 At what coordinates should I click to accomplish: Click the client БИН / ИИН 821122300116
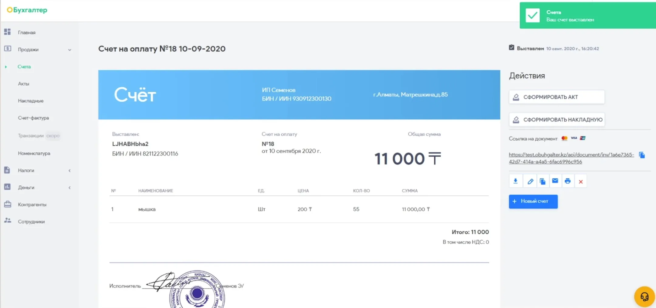[x=145, y=154]
